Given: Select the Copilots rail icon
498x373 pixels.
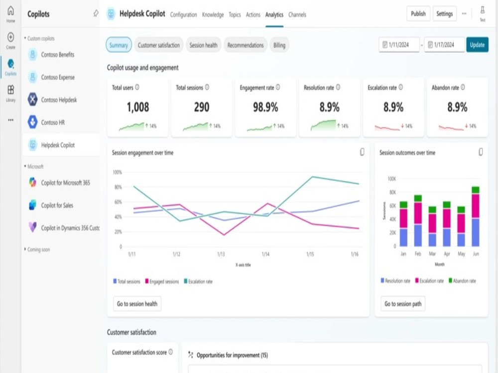Looking at the screenshot, I should [10, 67].
